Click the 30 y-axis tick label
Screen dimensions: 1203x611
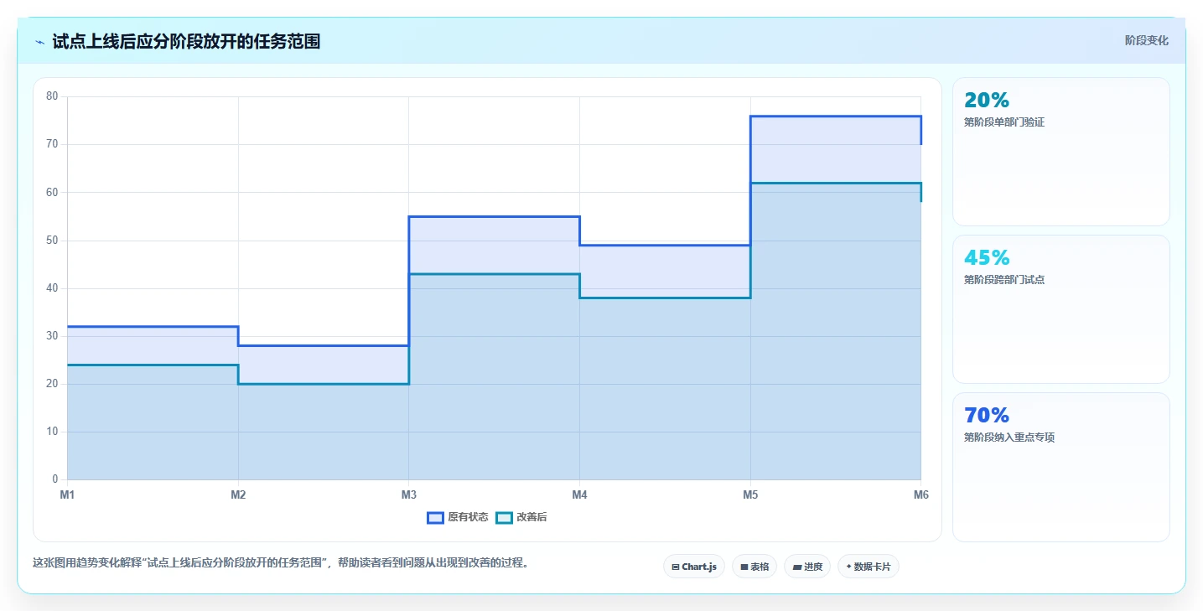pyautogui.click(x=52, y=336)
